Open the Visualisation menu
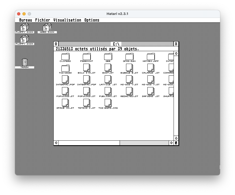Image resolution: width=235 pixels, height=195 pixels. tap(67, 20)
